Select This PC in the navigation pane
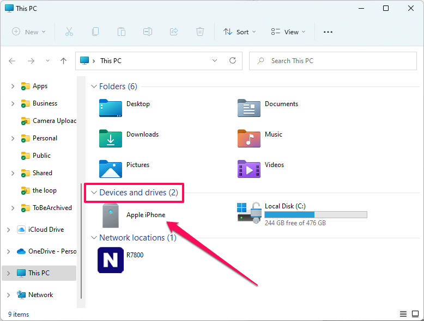Viewport: 424px width, 321px height. [x=39, y=273]
